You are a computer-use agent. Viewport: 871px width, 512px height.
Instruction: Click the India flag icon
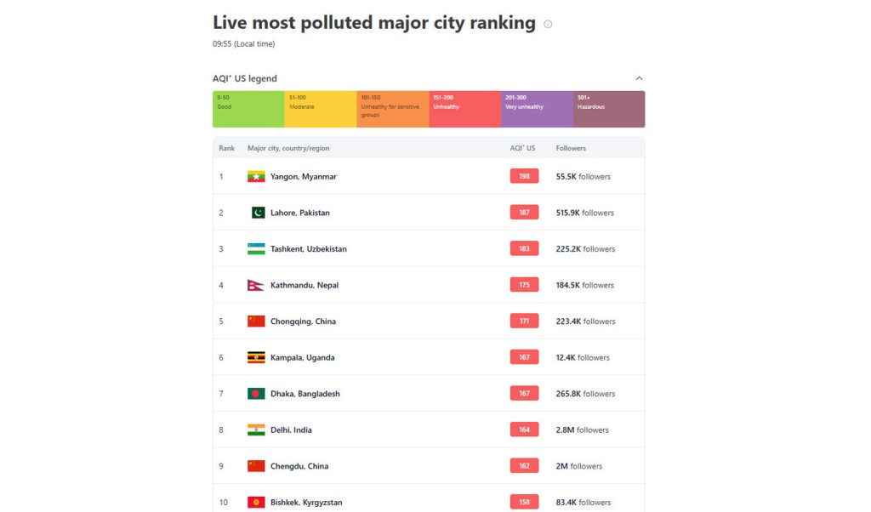click(x=256, y=430)
